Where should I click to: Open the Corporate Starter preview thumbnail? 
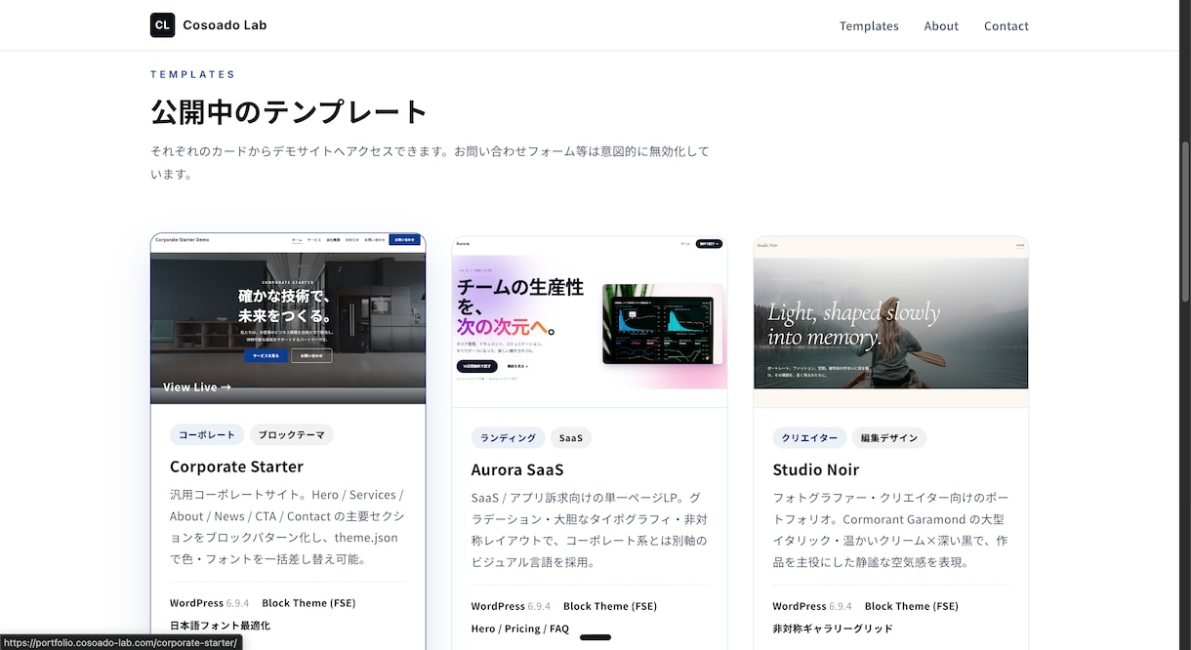(288, 318)
